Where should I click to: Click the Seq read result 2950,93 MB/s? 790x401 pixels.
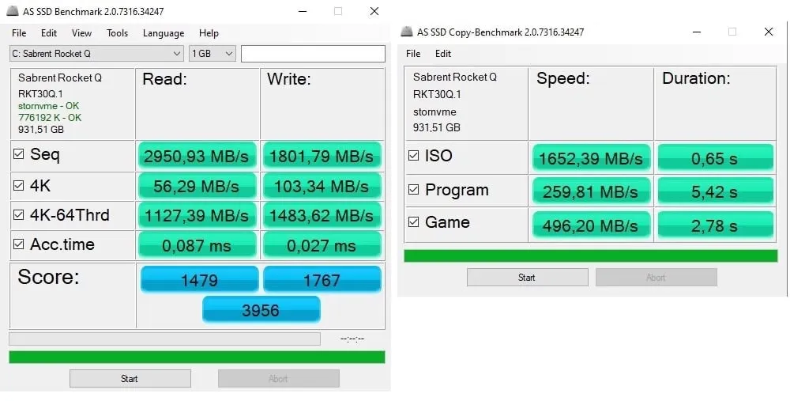pyautogui.click(x=197, y=156)
